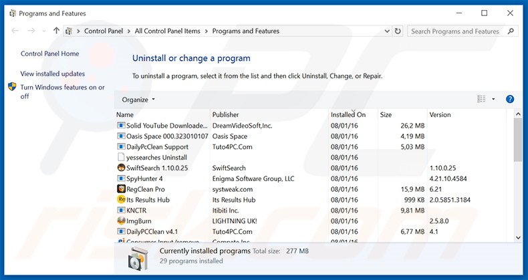Select the DailyPcClean Support entry
Screen dimensions: 528x280
pyautogui.click(x=157, y=147)
